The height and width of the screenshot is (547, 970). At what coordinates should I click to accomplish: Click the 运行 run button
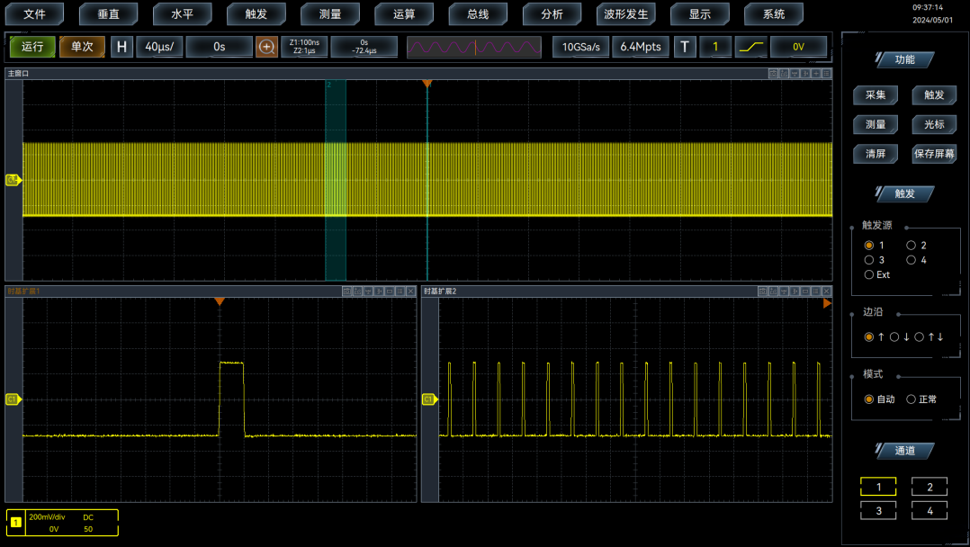32,47
